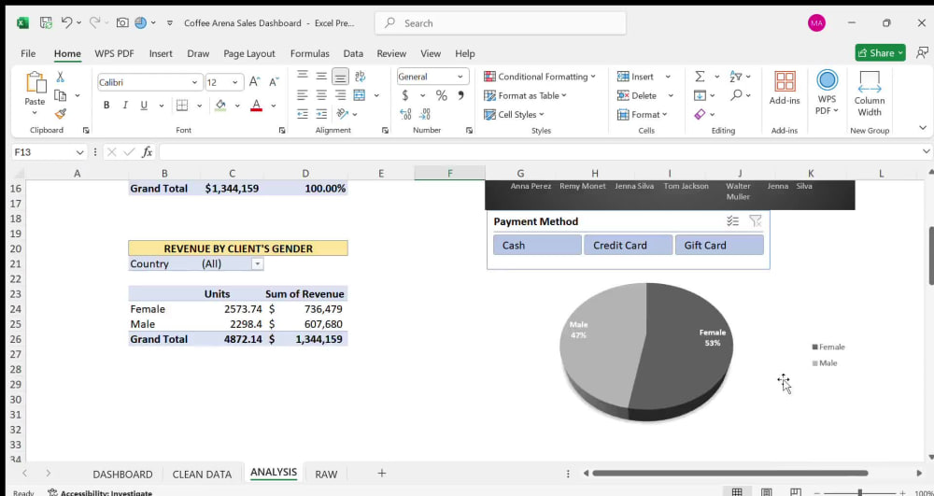Open font name dropdown Calibri

(194, 82)
